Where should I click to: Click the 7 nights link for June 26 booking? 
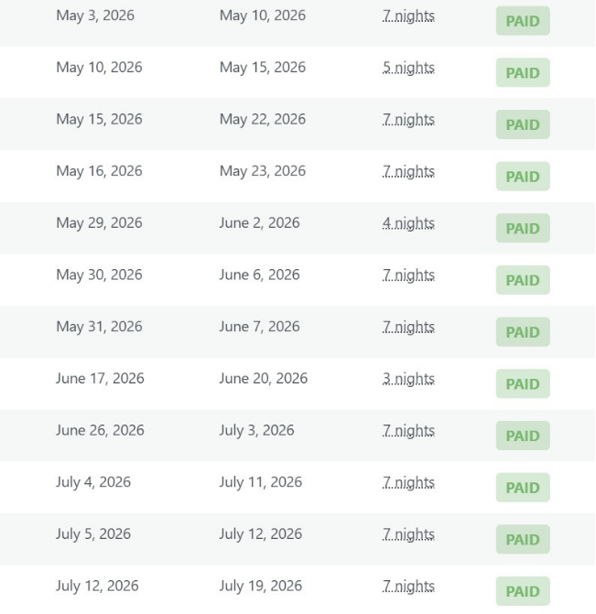408,430
